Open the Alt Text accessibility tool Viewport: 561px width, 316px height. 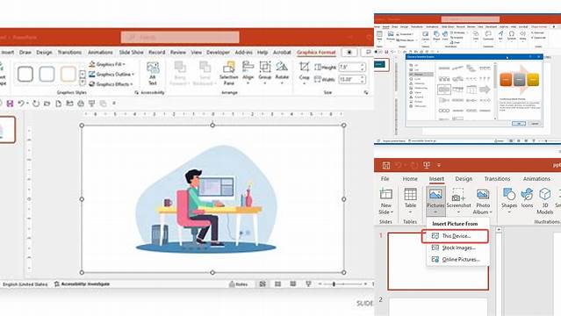(x=153, y=74)
